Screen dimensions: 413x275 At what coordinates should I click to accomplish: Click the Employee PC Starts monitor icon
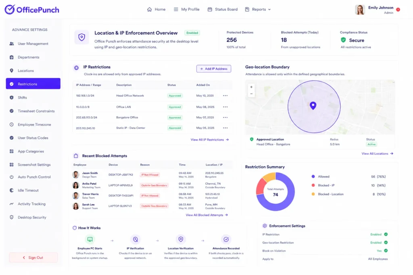[x=90, y=239]
